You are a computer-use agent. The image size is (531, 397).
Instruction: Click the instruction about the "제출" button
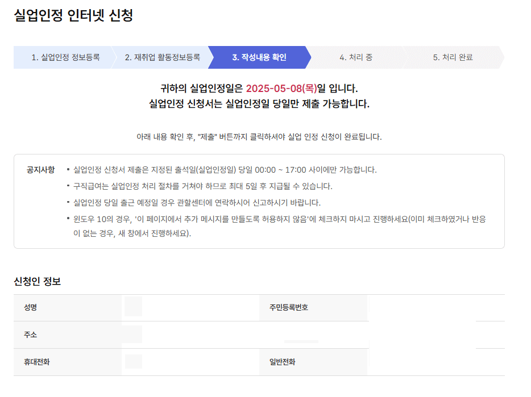259,137
